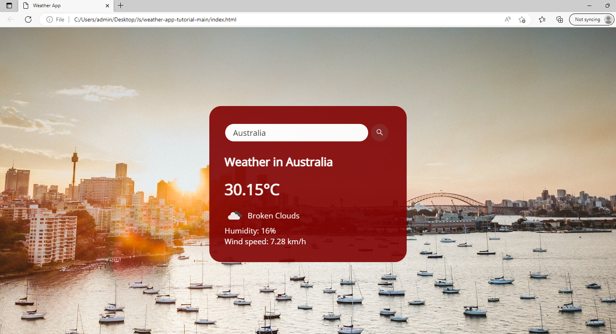Click the forward navigation arrow
This screenshot has width=616, height=334.
coord(11,19)
